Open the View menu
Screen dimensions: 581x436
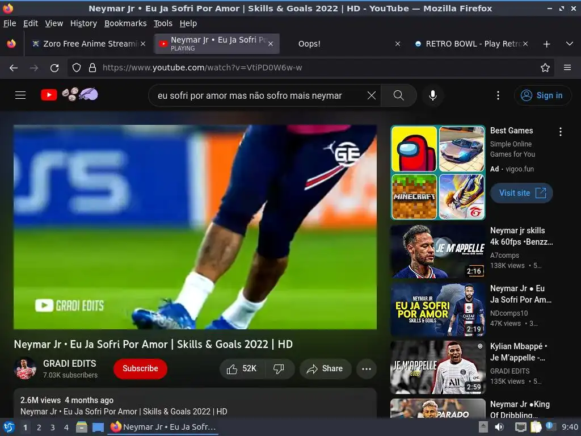[54, 23]
